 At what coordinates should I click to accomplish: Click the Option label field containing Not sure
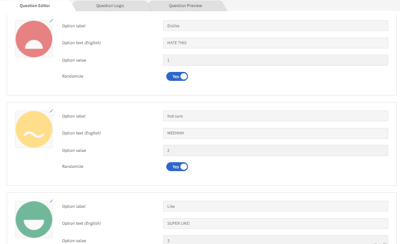(x=276, y=116)
